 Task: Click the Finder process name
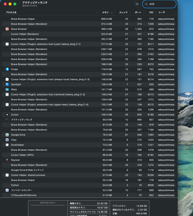tap(14, 69)
